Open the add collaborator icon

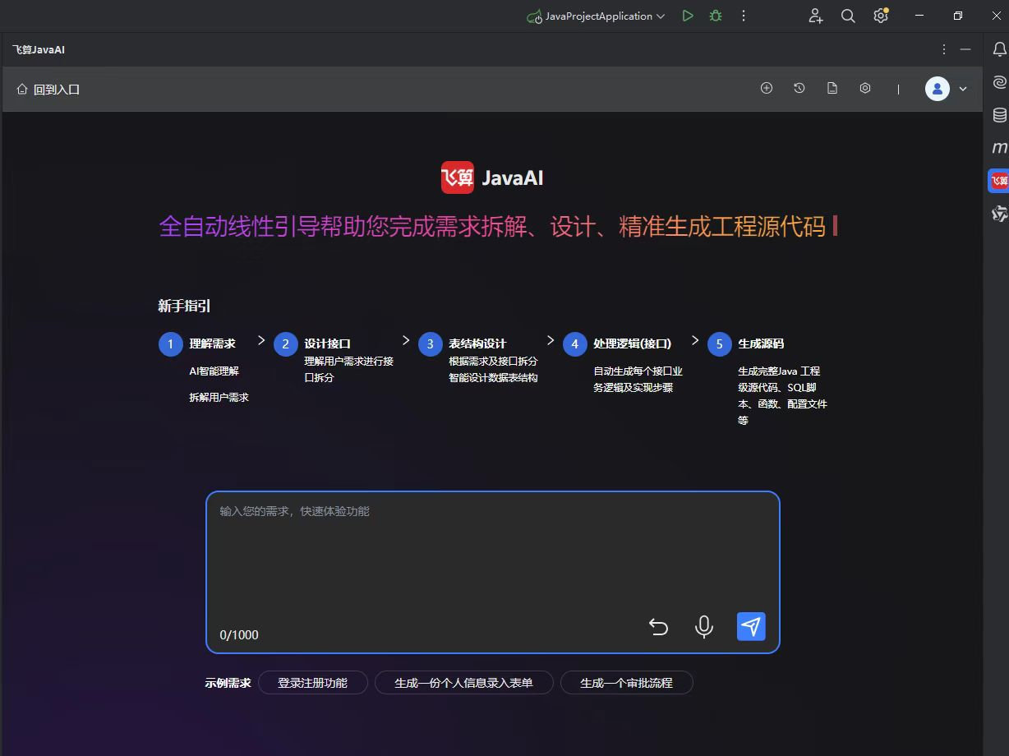click(x=815, y=16)
